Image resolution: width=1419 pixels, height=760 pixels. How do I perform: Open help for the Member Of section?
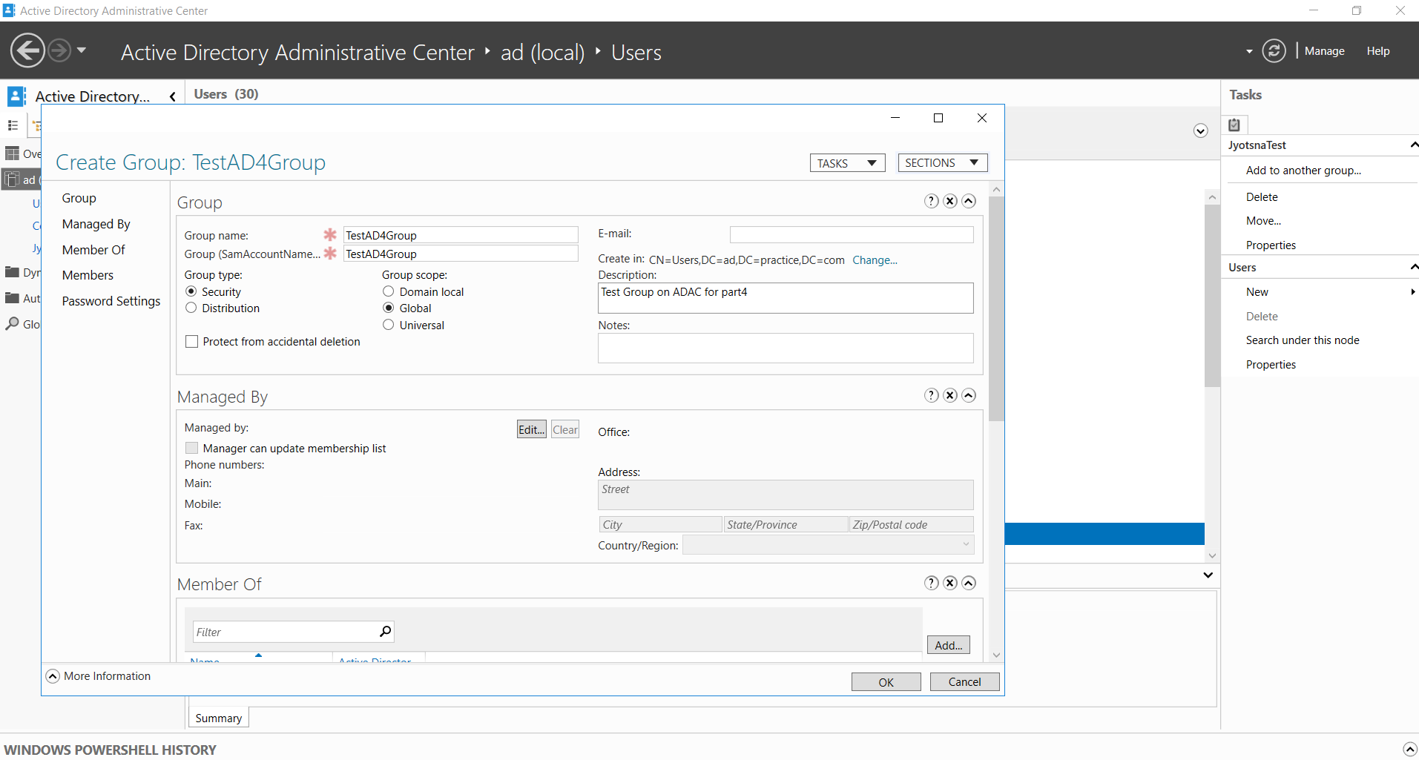coord(932,583)
